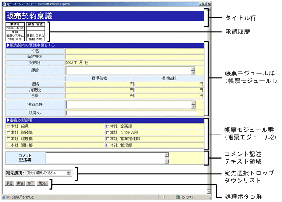Click the 標準価格 cell in 価格 row
This screenshot has width=282, height=202.
100,84
